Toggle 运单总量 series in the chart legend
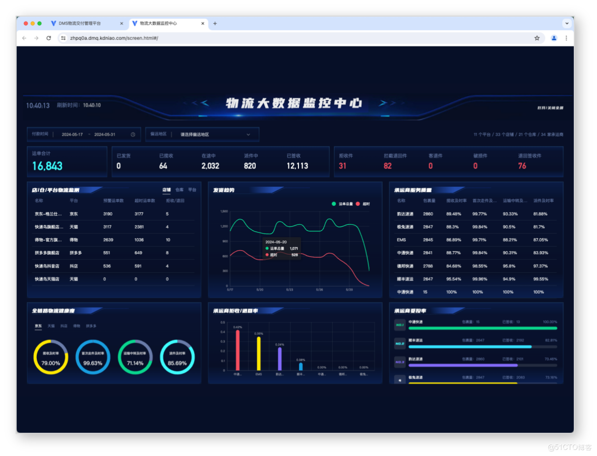 342,204
